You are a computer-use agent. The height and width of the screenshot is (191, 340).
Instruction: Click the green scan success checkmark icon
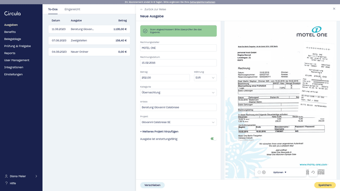tap(145, 31)
